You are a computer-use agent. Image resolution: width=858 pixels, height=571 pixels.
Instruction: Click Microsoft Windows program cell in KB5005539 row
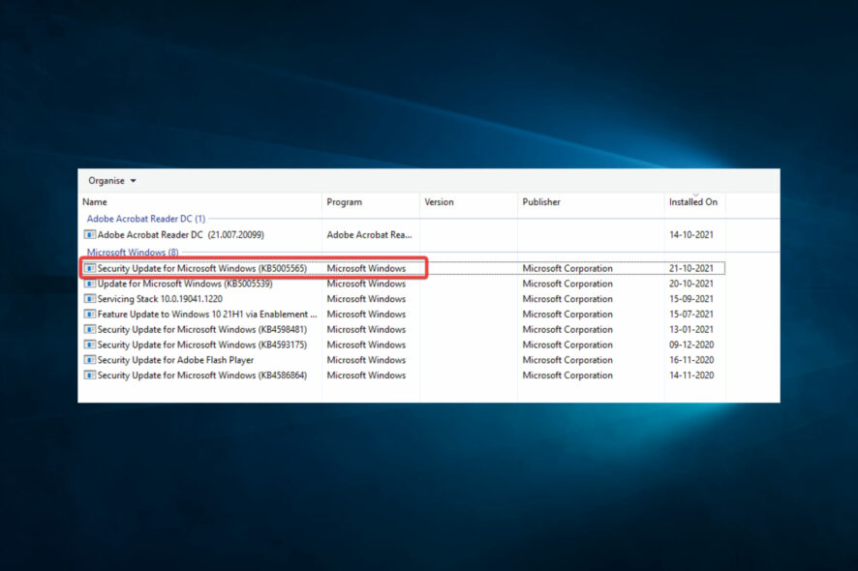(366, 284)
